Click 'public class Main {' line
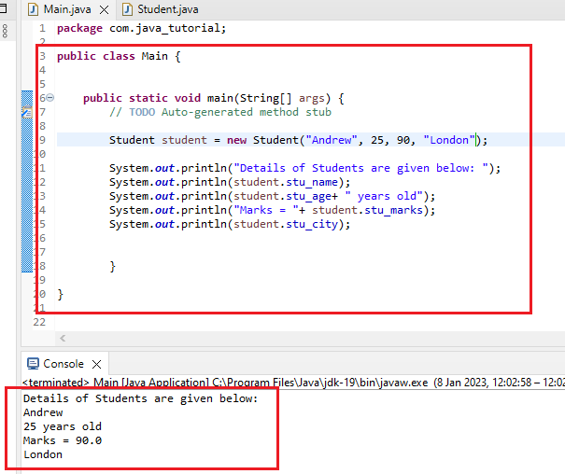 119,56
